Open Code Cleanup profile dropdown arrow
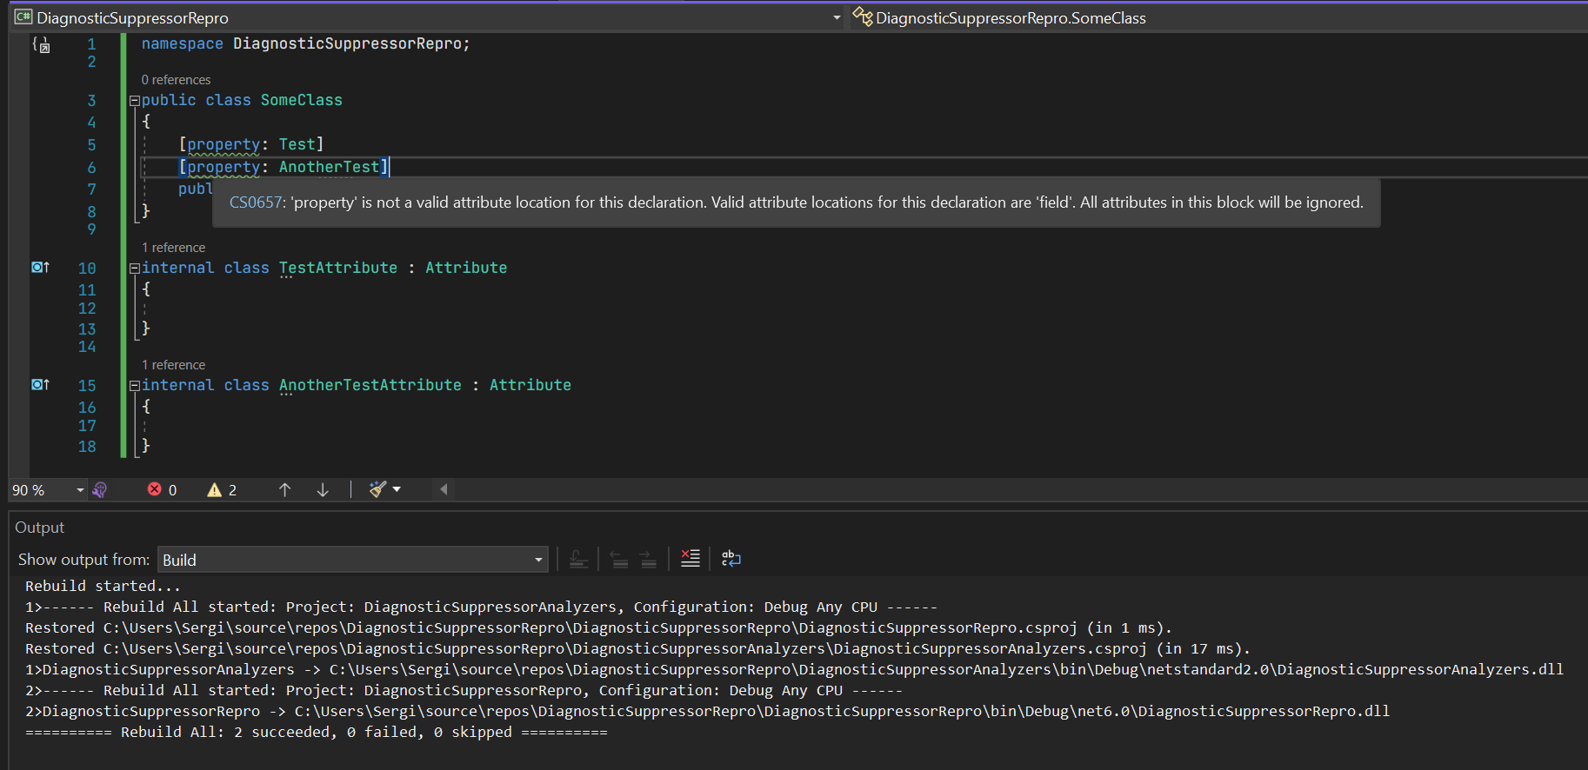Image resolution: width=1588 pixels, height=770 pixels. click(x=397, y=489)
